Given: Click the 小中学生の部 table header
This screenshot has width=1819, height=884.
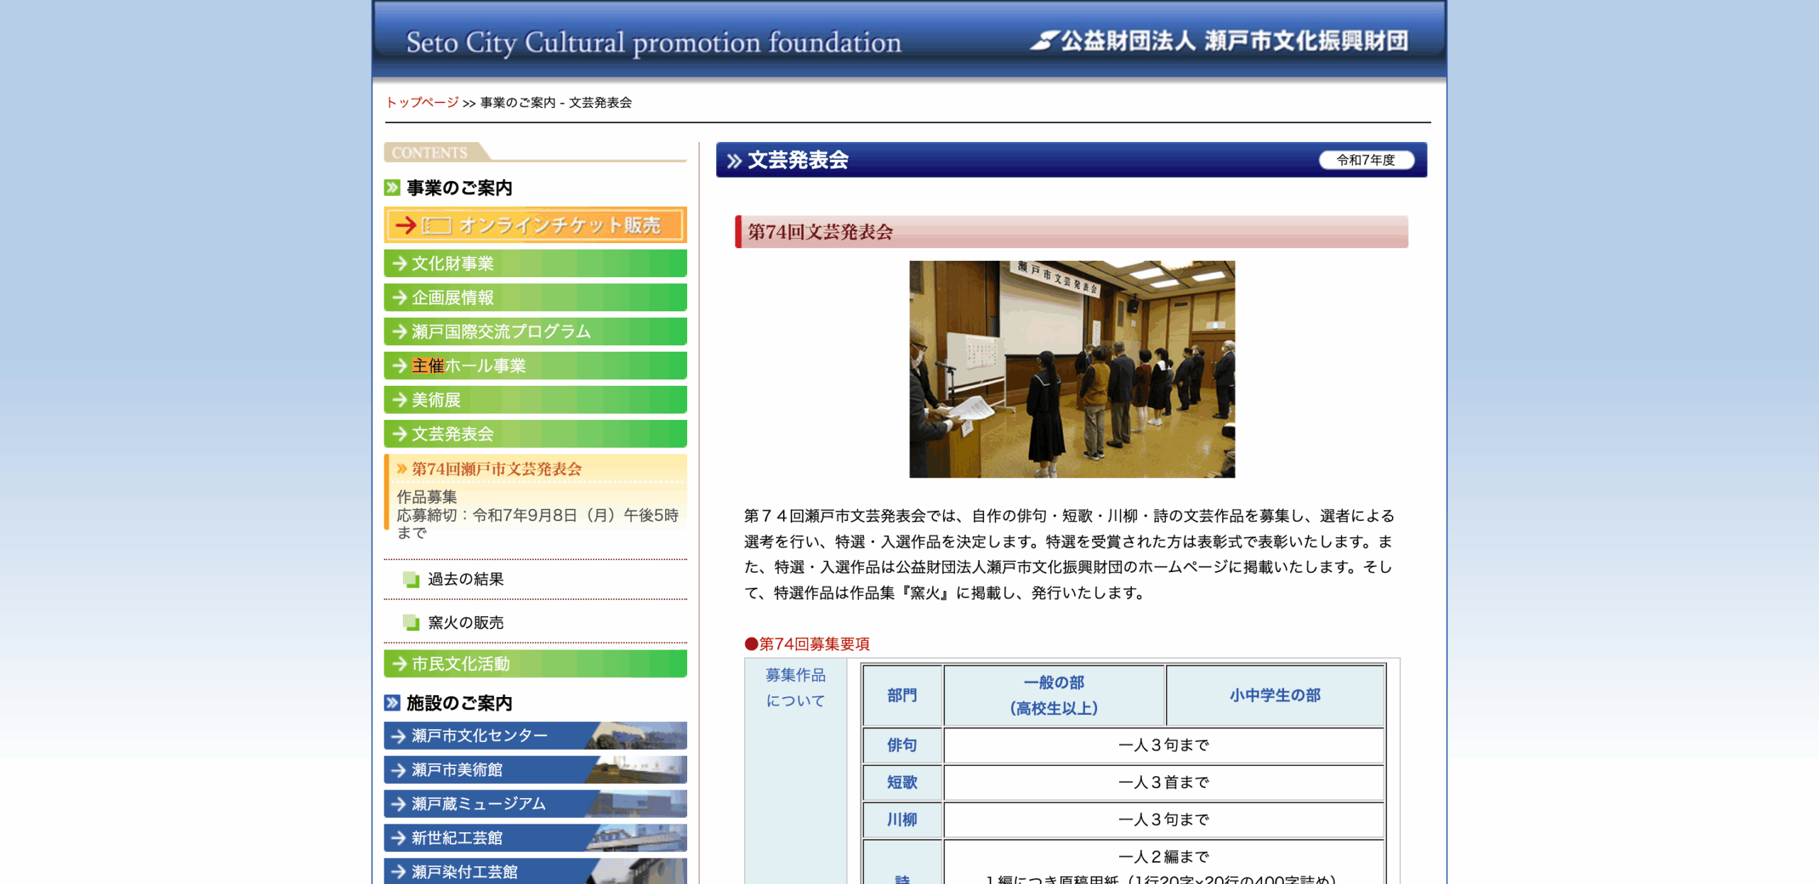Looking at the screenshot, I should [x=1275, y=695].
